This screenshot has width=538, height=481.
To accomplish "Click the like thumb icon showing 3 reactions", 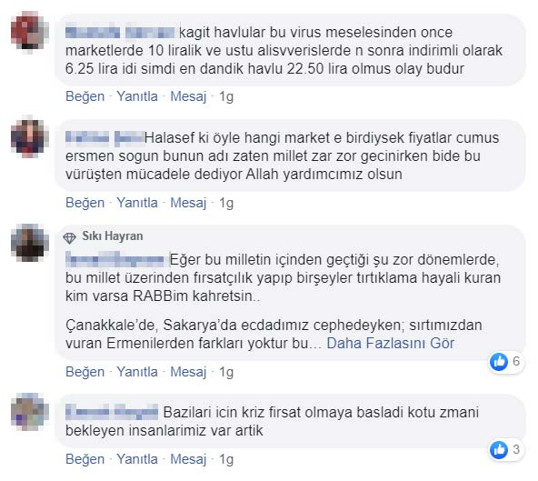I will 499,450.
